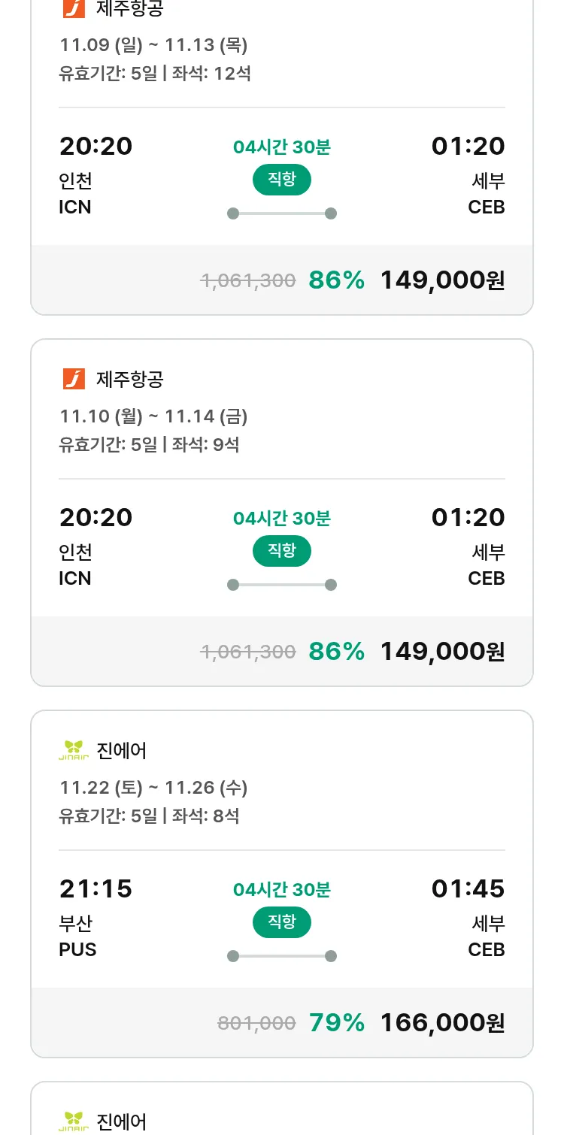Tap the PUS airport code

[x=77, y=949]
